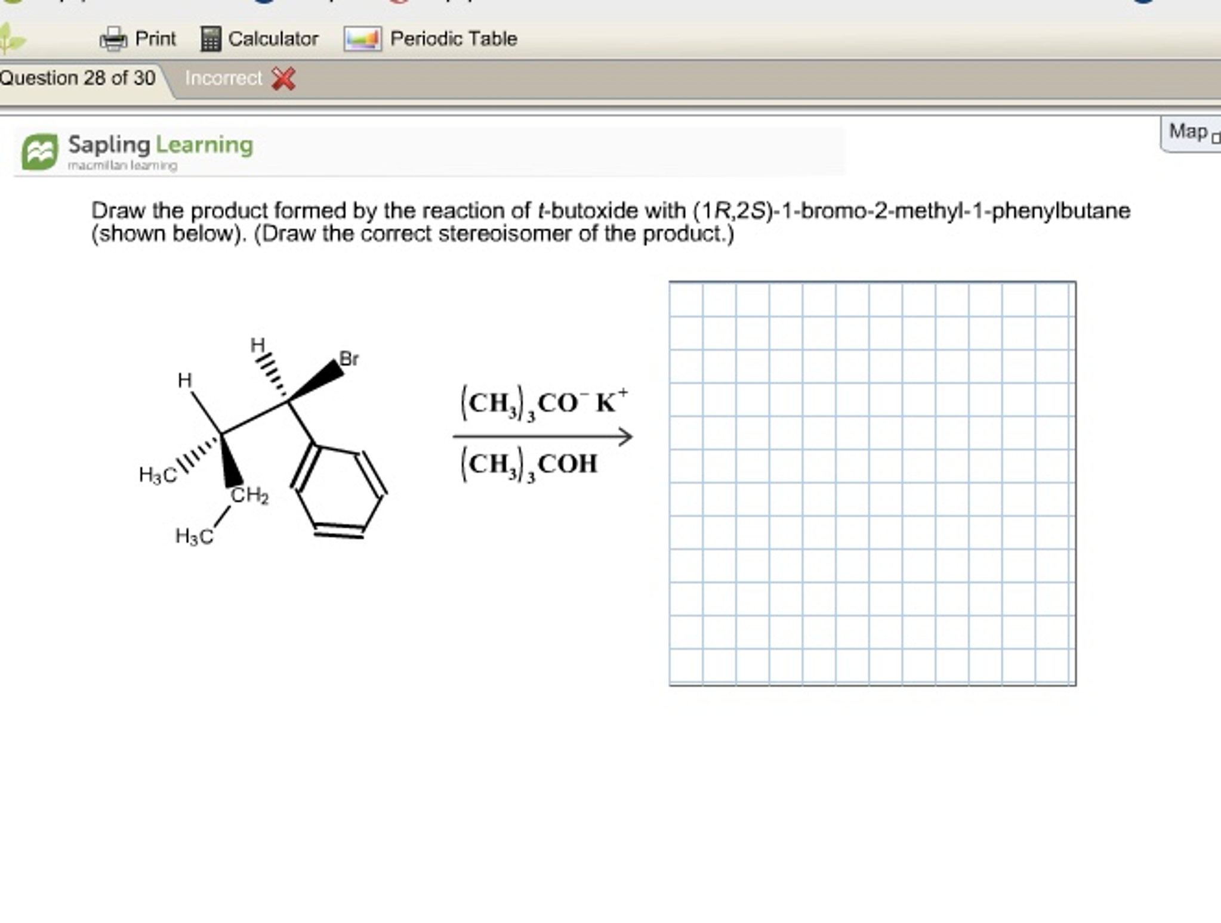The image size is (1221, 923).
Task: Click the reaction arrow
Action: [542, 436]
